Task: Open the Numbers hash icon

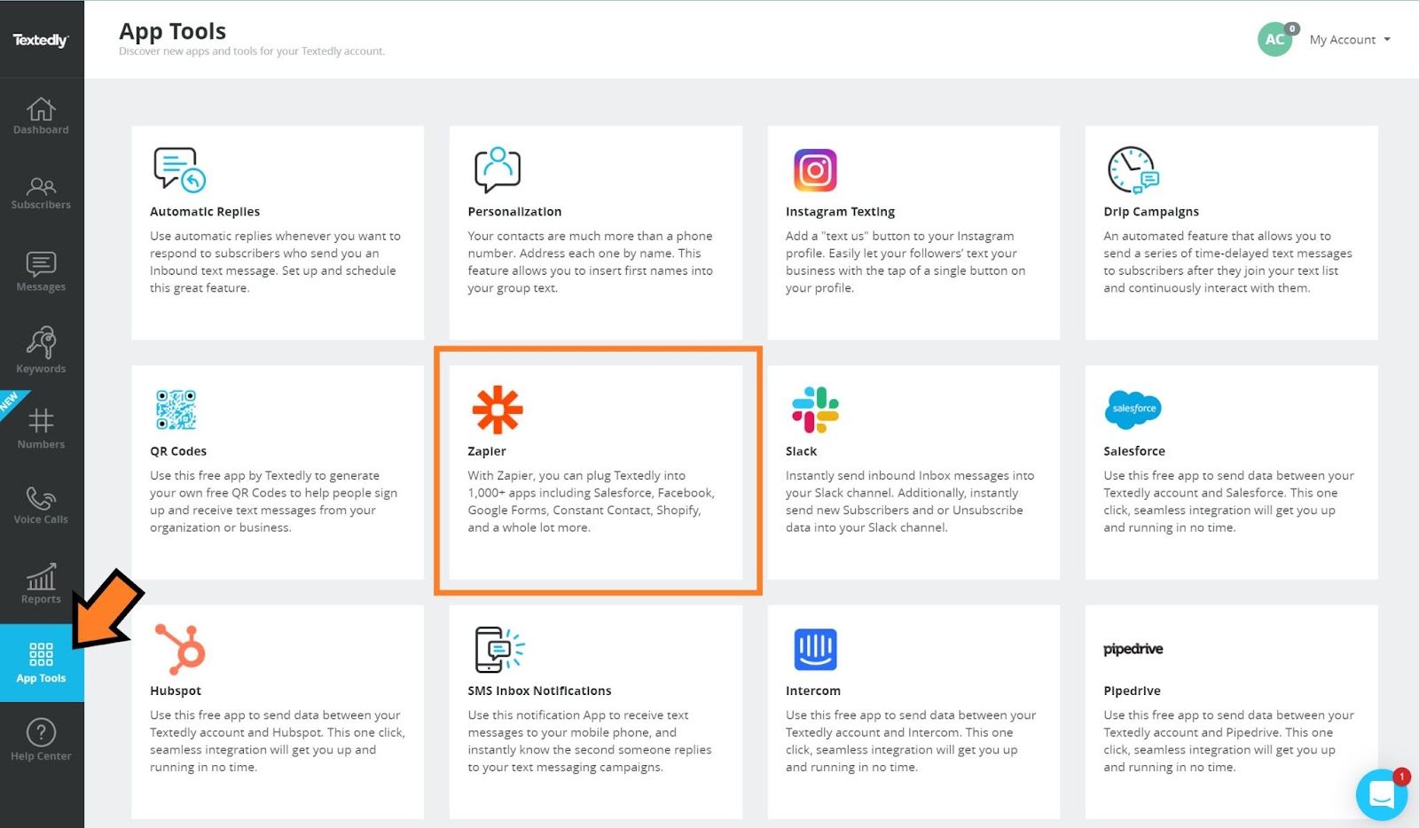Action: (41, 420)
